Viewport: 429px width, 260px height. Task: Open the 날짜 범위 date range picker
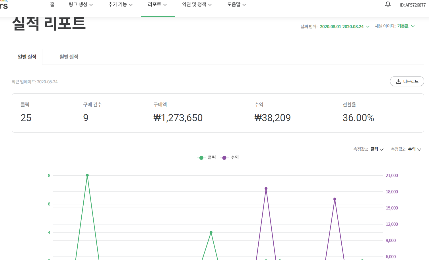(x=345, y=26)
